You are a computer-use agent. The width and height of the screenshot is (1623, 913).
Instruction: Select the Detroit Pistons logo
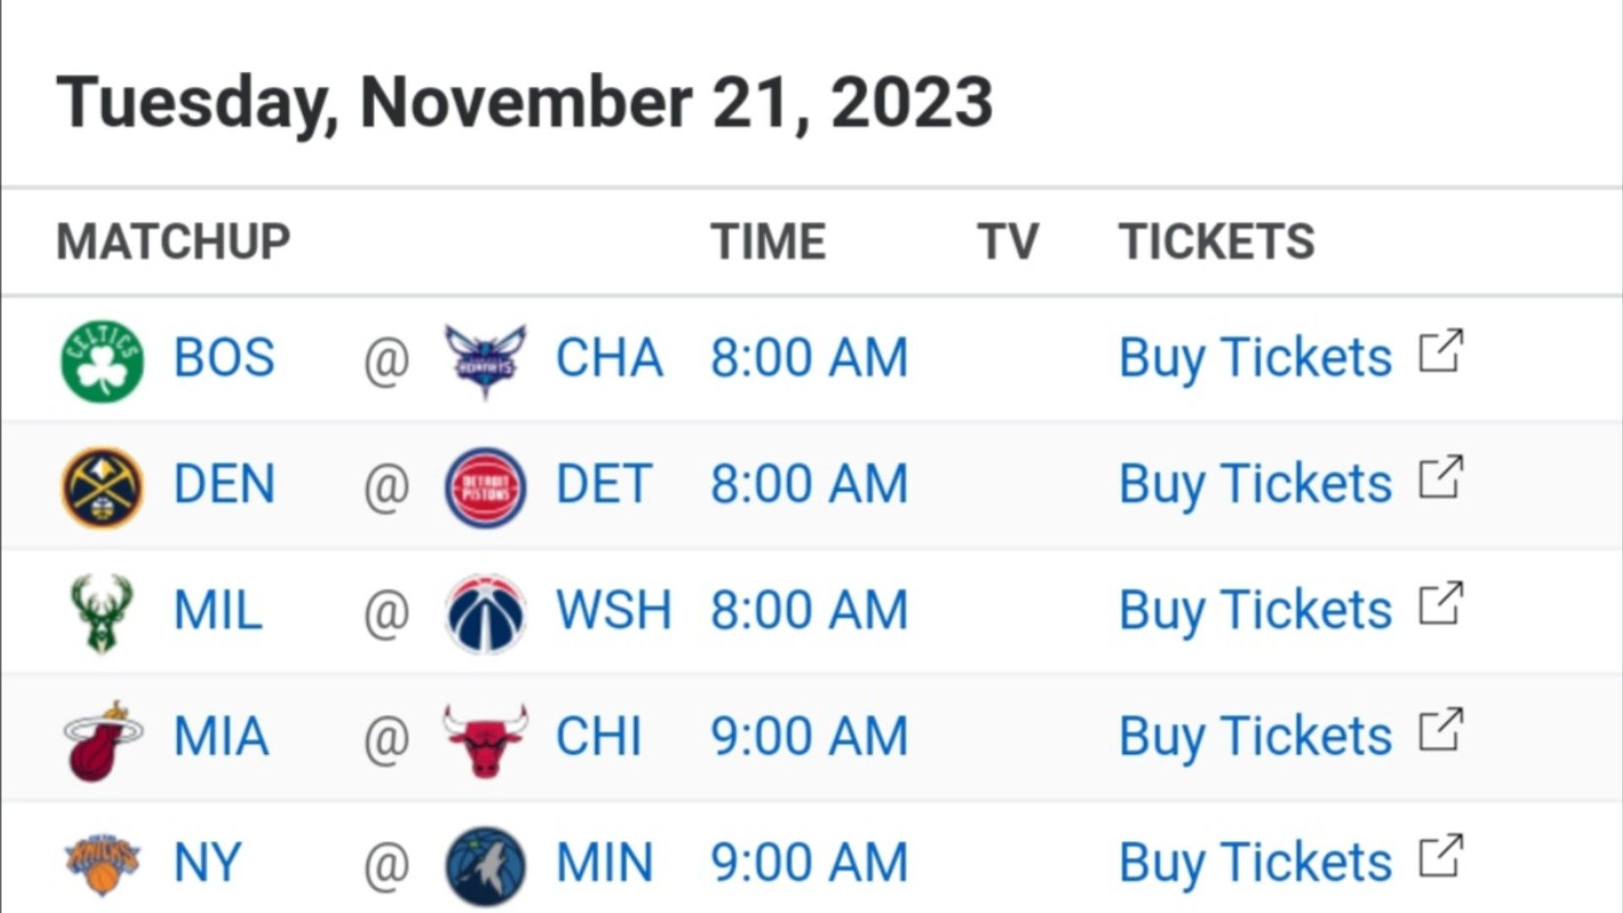485,487
